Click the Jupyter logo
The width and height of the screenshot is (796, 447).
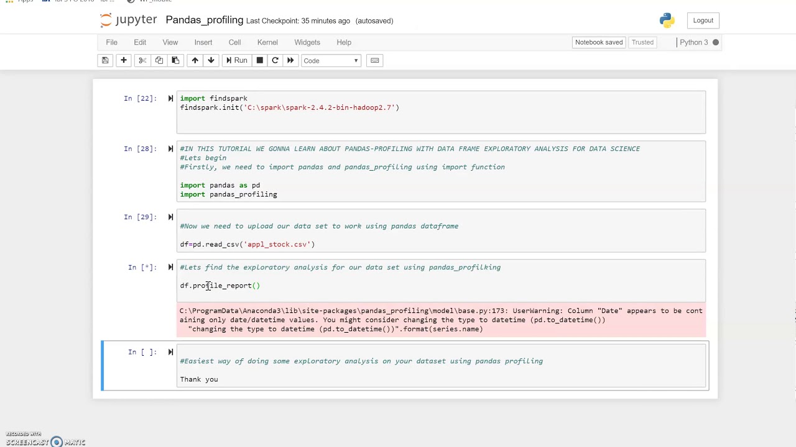pos(128,20)
